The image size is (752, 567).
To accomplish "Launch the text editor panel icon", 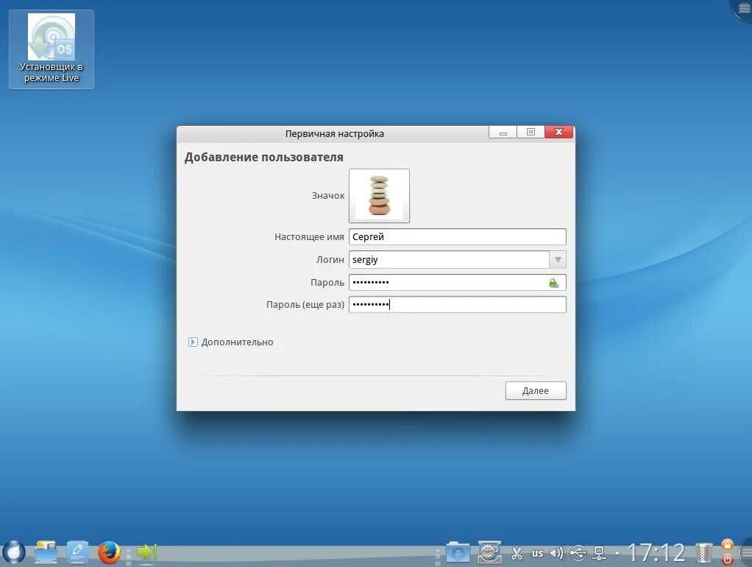I will 77,552.
